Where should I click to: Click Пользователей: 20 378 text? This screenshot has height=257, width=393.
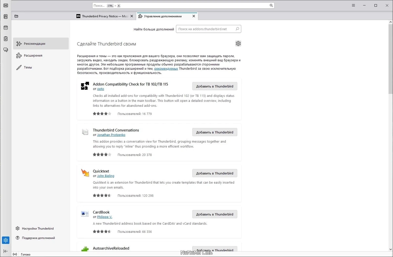pyautogui.click(x=135, y=155)
